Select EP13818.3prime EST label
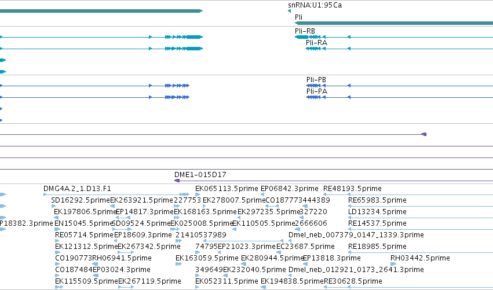 click(x=332, y=258)
